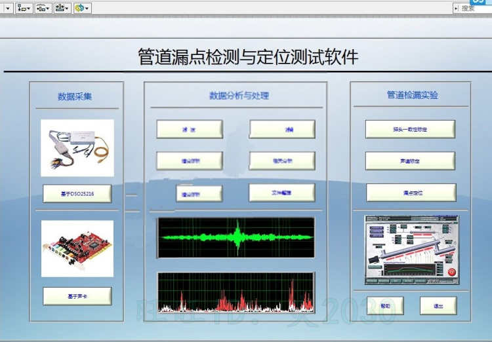The image size is (492, 342).
Task: Click the 声速标定 button
Action: point(410,161)
